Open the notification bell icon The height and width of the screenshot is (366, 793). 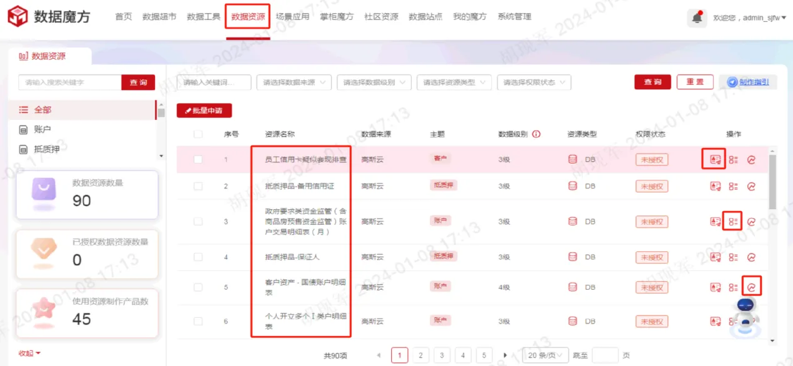(697, 17)
